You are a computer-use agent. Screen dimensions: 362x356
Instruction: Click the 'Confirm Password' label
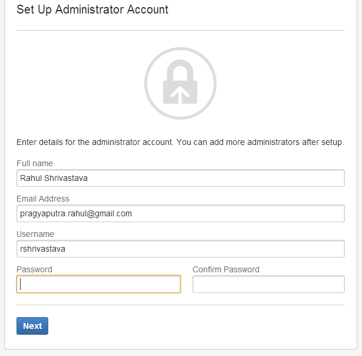(x=226, y=269)
